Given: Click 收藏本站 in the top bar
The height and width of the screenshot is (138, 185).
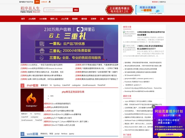Looking at the screenshot, I should (x=163, y=2).
